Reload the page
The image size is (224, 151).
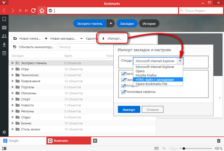[x=33, y=11]
